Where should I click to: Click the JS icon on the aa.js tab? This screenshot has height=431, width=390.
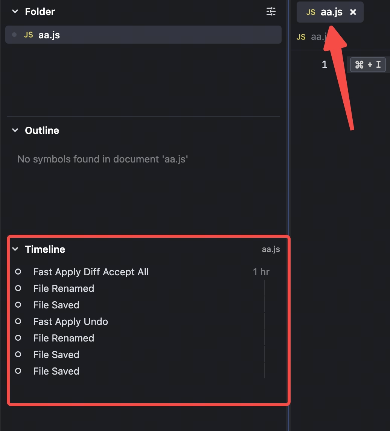click(311, 12)
